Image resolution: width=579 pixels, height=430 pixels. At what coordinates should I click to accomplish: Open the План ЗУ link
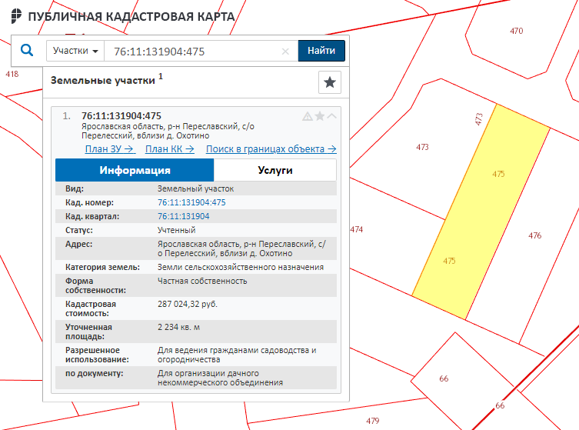[x=110, y=149]
